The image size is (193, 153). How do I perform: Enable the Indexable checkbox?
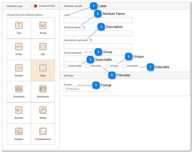tap(124, 66)
